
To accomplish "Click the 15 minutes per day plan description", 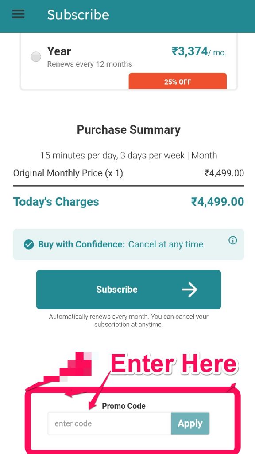I will [x=128, y=155].
